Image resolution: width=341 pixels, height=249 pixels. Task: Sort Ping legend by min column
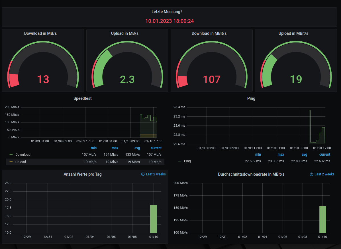[x=258, y=155]
